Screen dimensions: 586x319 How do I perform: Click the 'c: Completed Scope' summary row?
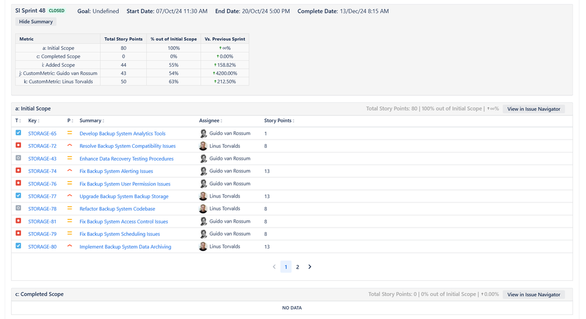click(133, 56)
